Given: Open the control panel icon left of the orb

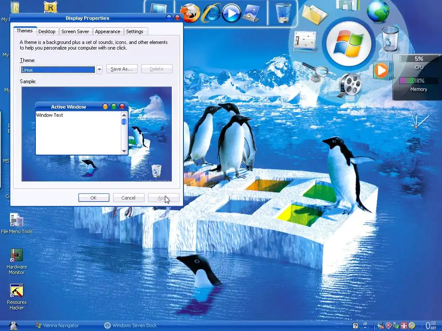Looking at the screenshot, I should click(304, 42).
